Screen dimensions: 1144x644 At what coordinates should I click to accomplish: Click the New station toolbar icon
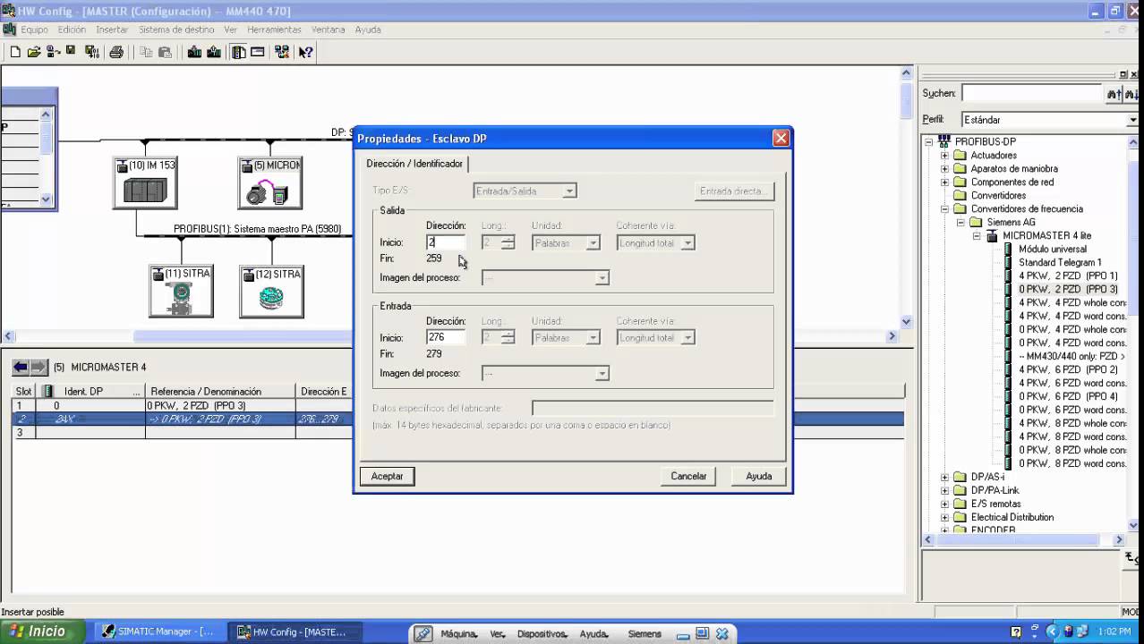point(15,52)
